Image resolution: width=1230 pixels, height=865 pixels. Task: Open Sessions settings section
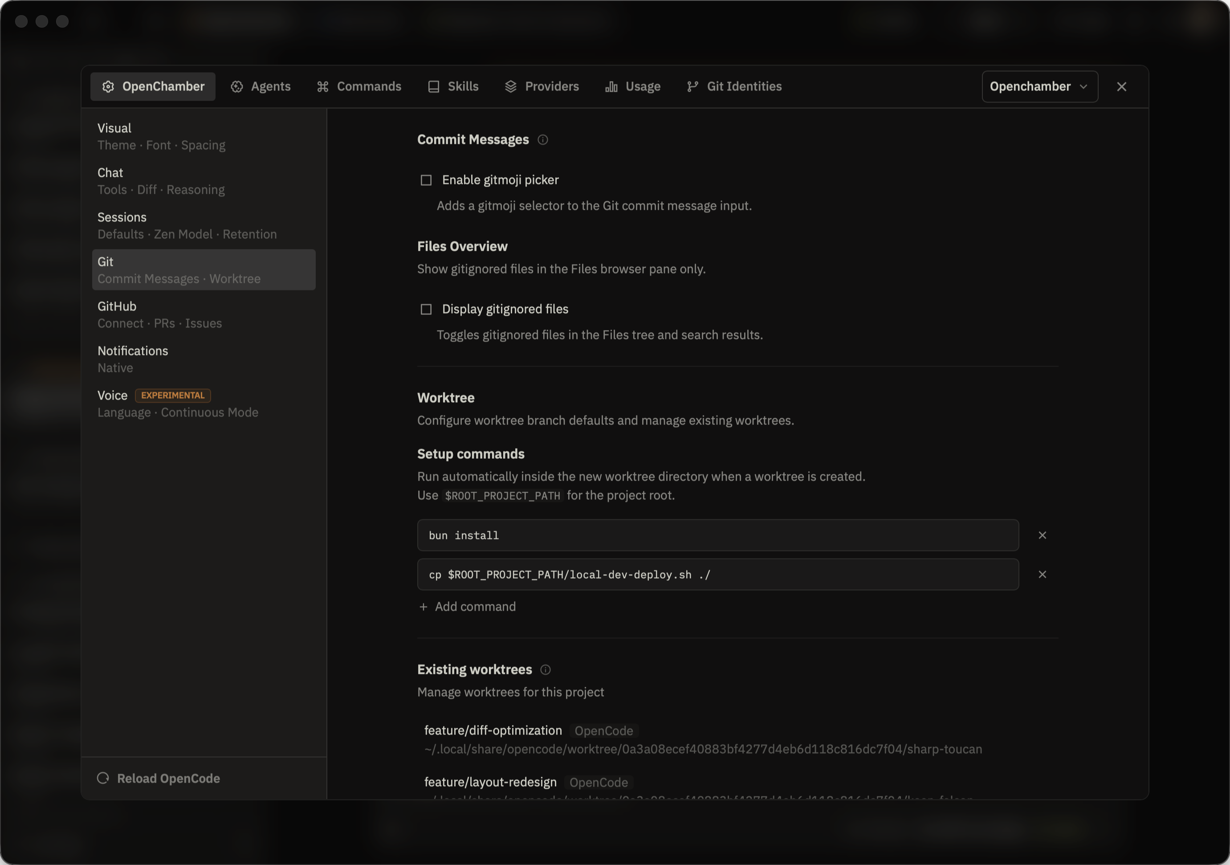click(x=204, y=226)
